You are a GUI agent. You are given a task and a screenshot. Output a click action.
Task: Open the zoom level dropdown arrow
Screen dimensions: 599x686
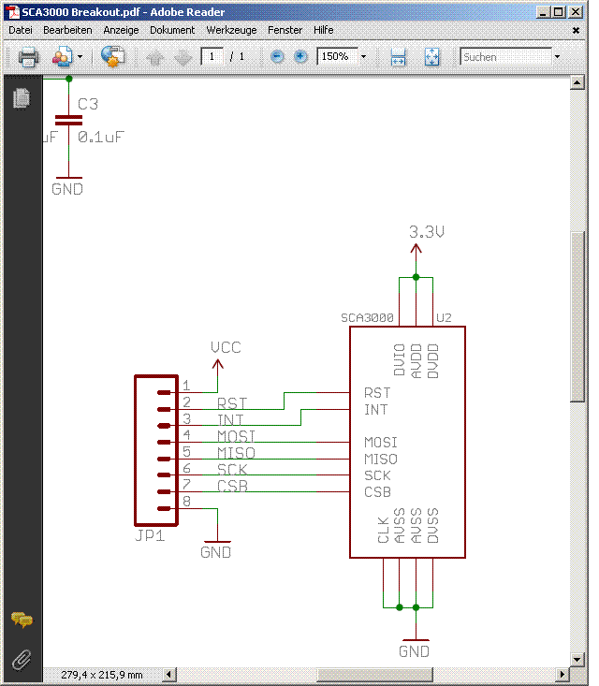[x=363, y=57]
